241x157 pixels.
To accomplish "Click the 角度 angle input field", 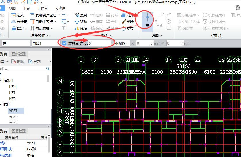I will 99,43.
